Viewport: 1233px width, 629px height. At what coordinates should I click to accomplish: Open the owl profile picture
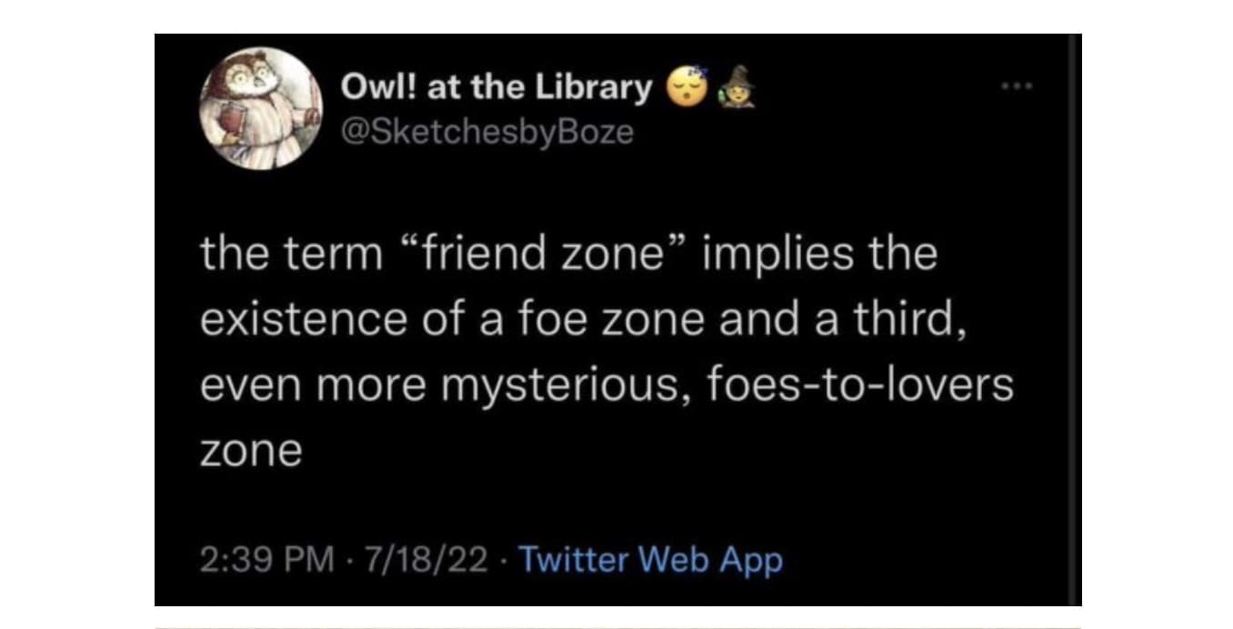pos(256,108)
